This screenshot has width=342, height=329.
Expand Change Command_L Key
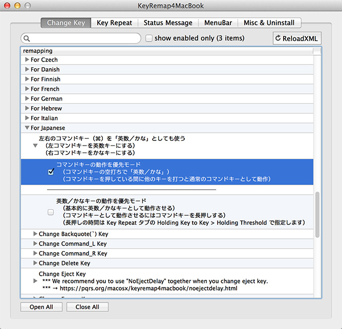pos(35,243)
